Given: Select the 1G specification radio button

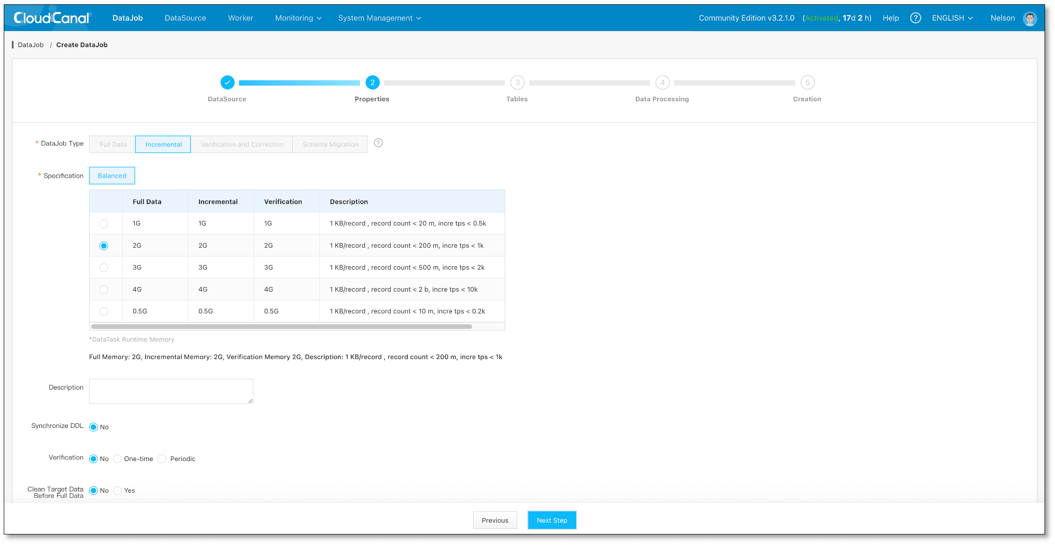Looking at the screenshot, I should [x=104, y=224].
